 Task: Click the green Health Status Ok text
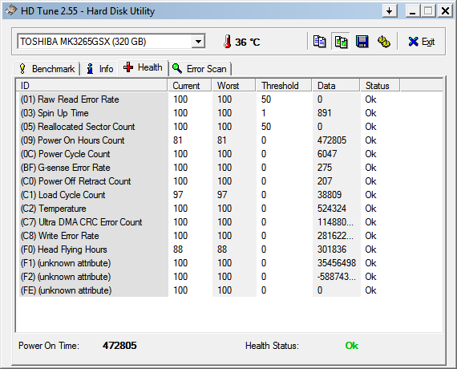pos(352,346)
